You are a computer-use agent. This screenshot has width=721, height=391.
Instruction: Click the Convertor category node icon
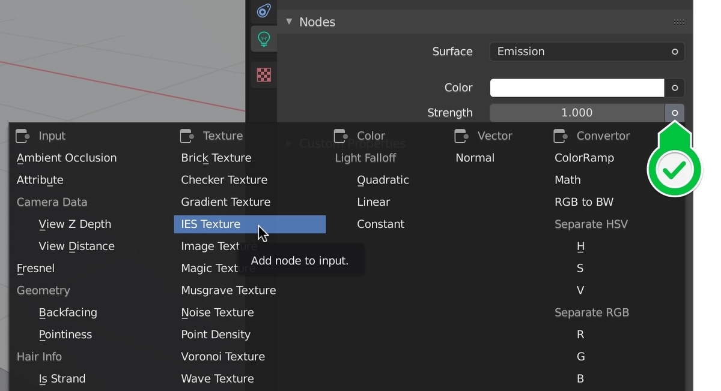click(x=560, y=136)
